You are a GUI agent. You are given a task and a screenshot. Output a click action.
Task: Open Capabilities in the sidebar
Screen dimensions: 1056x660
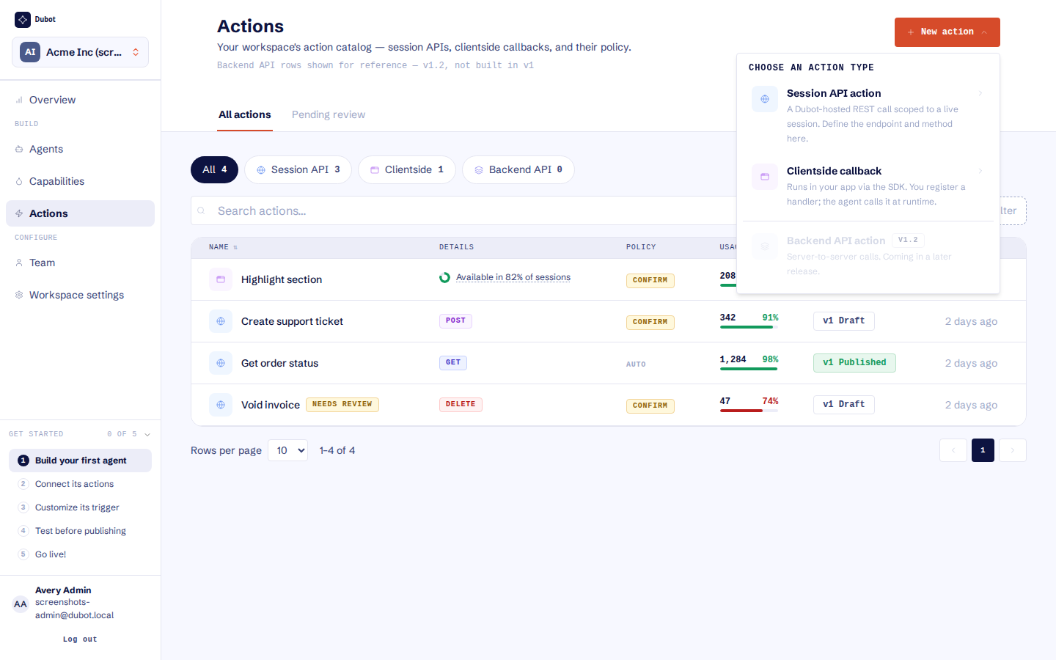[81, 181]
